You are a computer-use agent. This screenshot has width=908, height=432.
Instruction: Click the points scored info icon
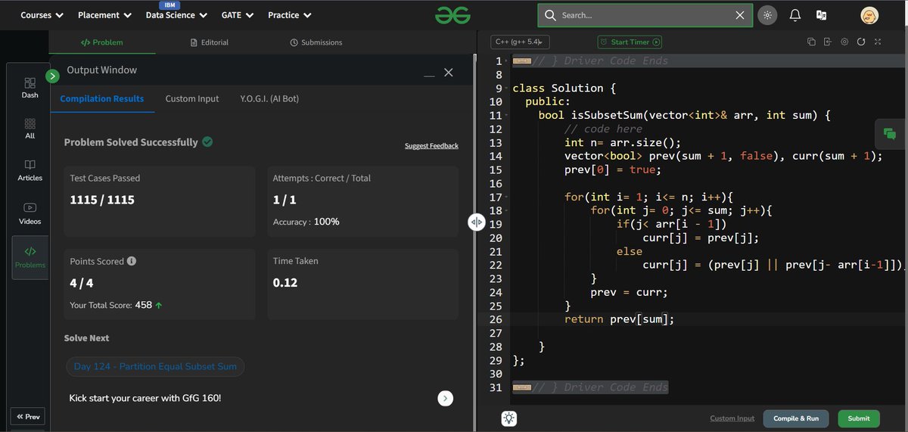point(132,261)
